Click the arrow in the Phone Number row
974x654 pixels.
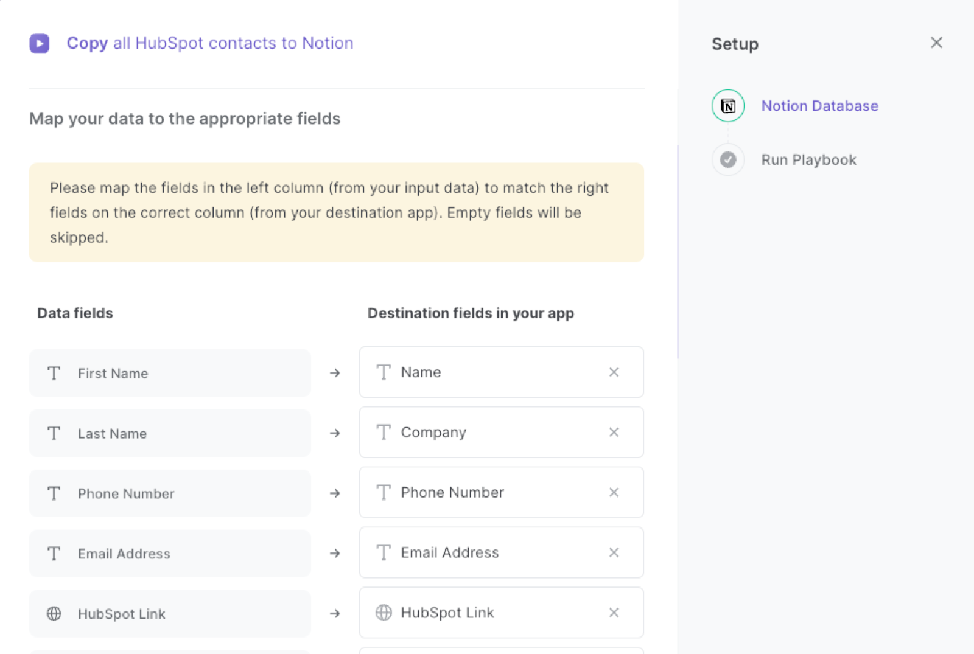click(x=335, y=493)
